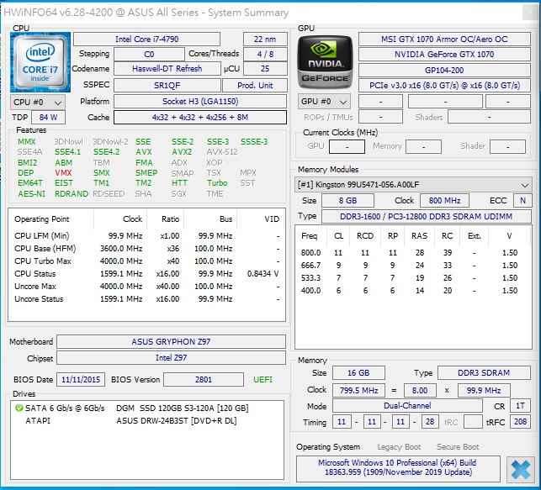This screenshot has height=490, width=541.
Task: Click the DDR3-1600 / PC3-12800 type field
Action: point(426,216)
